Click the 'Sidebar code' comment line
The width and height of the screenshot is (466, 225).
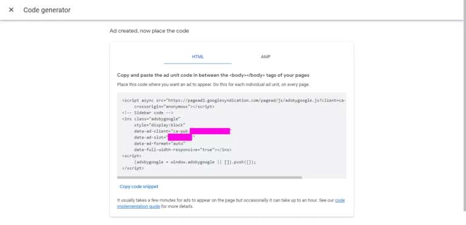147,112
